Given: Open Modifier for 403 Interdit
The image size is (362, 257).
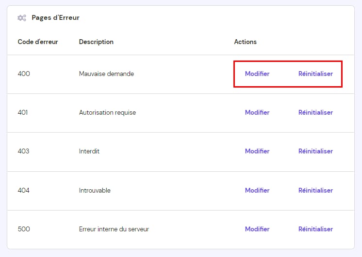Looking at the screenshot, I should point(257,151).
